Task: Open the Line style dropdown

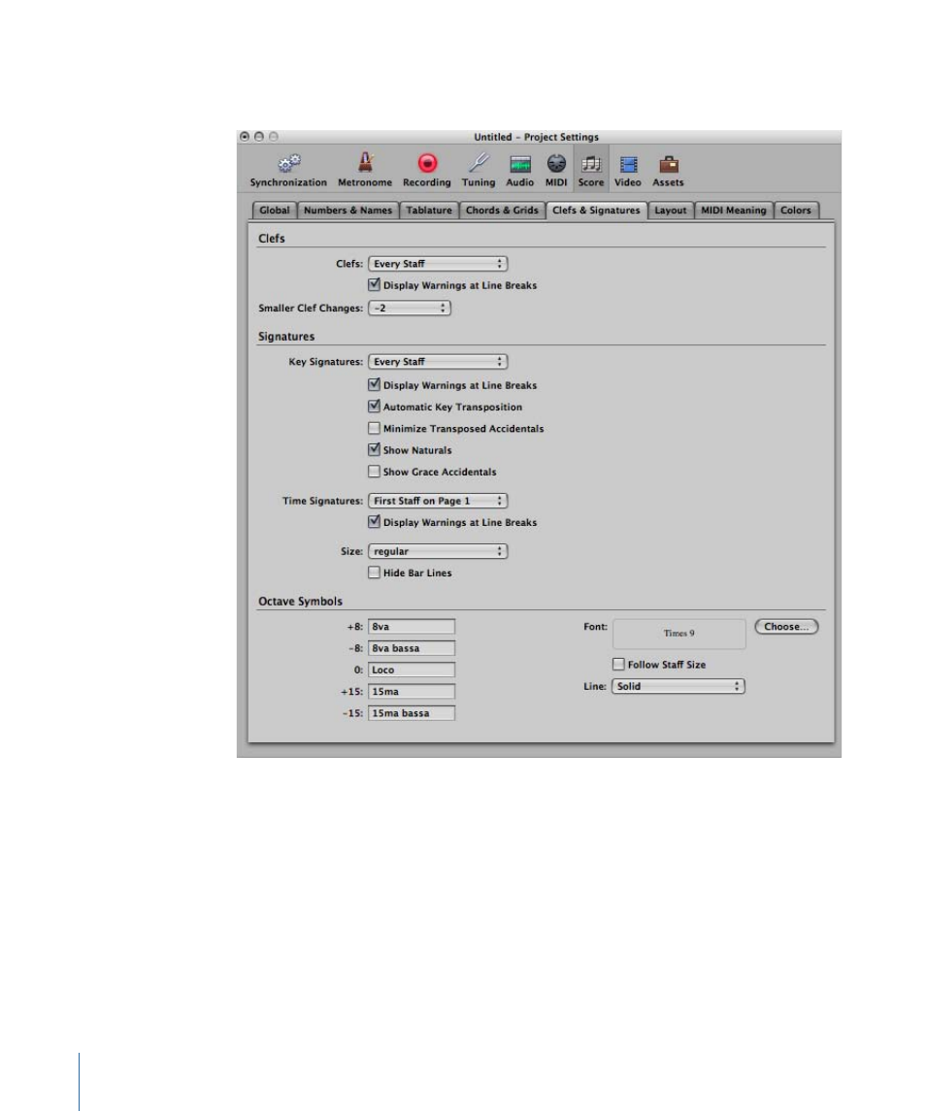Action: [678, 687]
